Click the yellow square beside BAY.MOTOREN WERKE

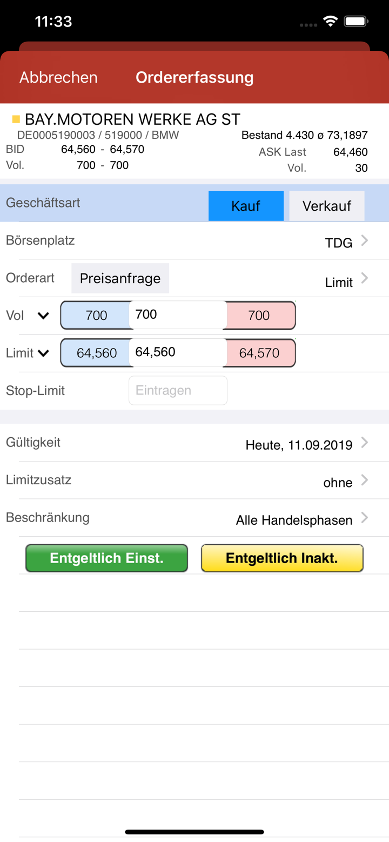tap(16, 119)
